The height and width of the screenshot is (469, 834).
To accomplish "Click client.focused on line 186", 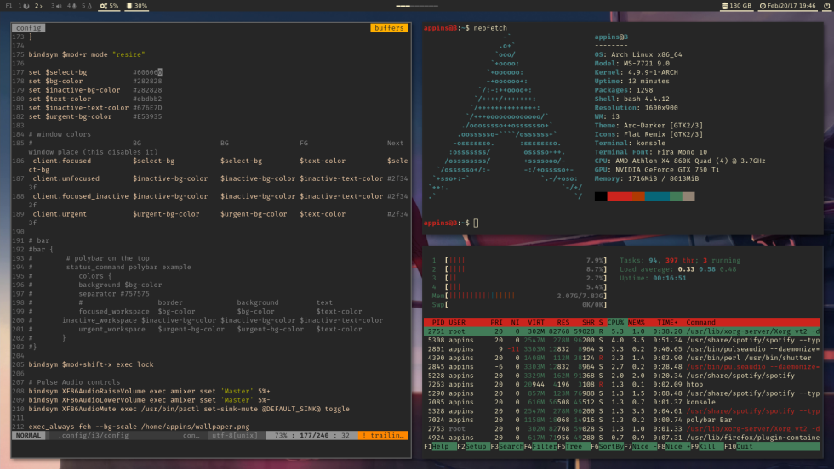I will 61,161.
